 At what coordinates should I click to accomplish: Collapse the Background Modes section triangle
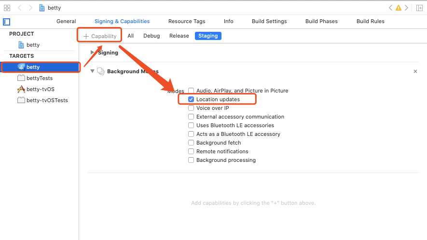tap(93, 71)
